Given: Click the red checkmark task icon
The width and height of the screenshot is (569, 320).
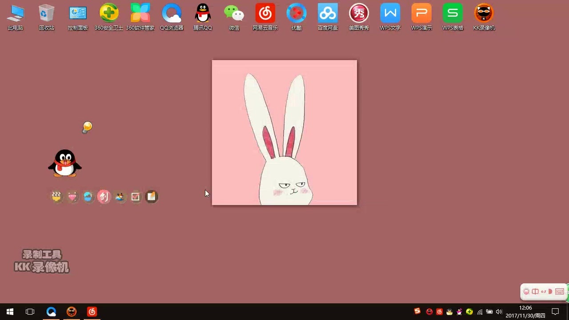Looking at the screenshot, I should [136, 196].
